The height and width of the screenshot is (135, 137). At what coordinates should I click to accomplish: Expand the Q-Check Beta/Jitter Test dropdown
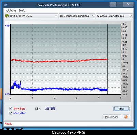114,16
